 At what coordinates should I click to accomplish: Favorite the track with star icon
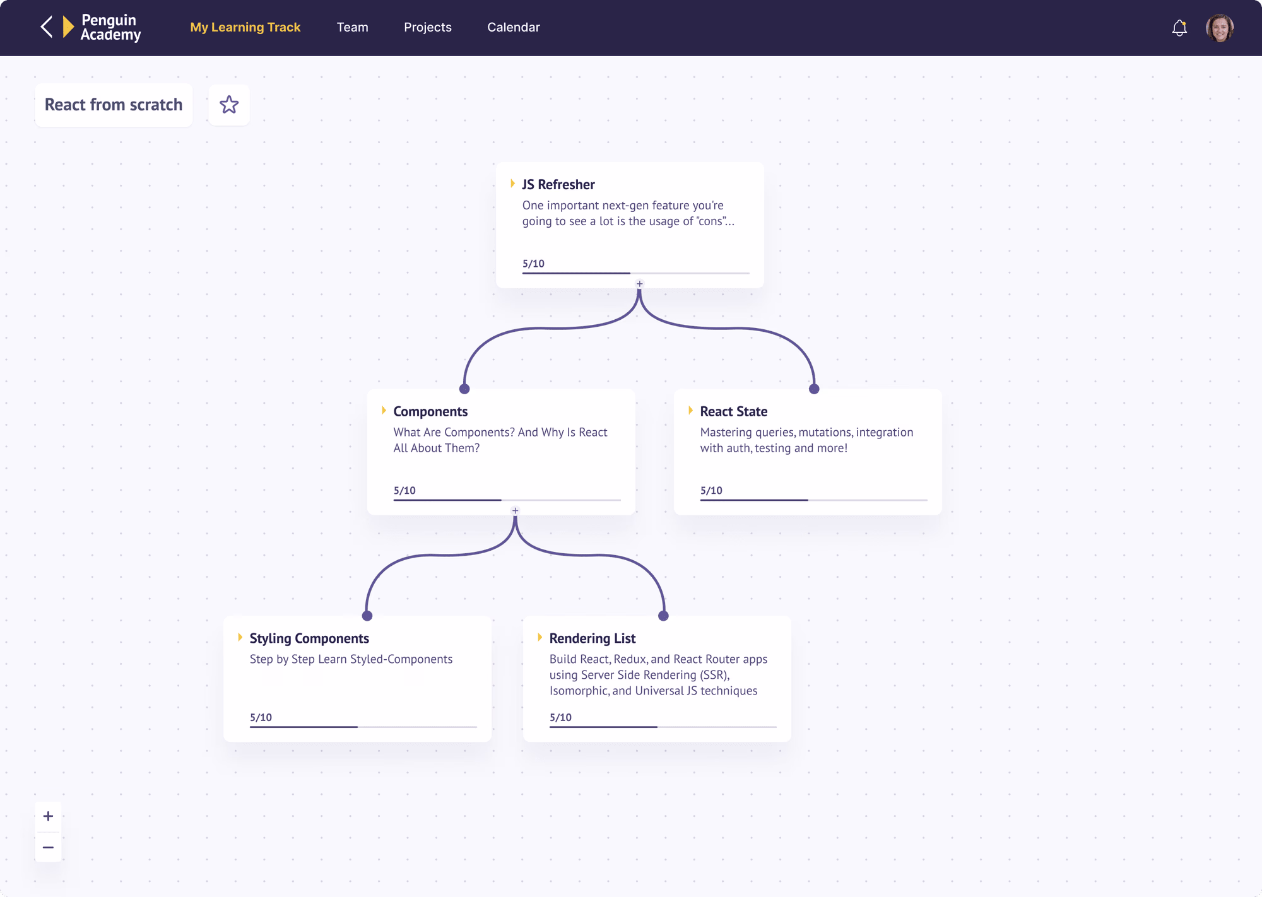coord(229,105)
